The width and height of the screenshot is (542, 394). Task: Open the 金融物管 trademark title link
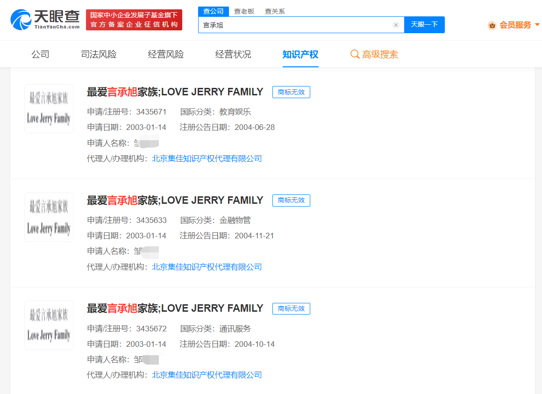(x=175, y=200)
